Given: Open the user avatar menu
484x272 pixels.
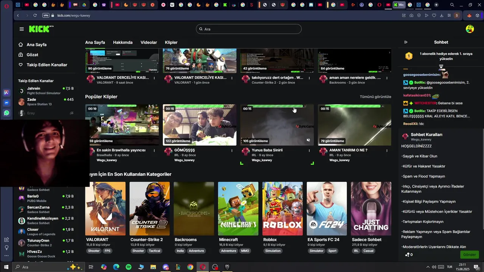Looking at the screenshot, I should [470, 29].
